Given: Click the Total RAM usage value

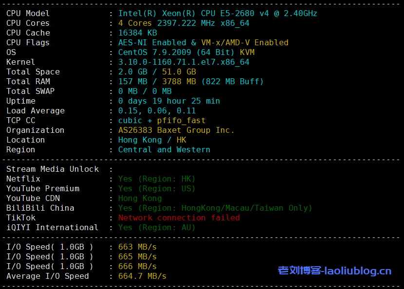Looking at the screenshot, I should [190, 82].
